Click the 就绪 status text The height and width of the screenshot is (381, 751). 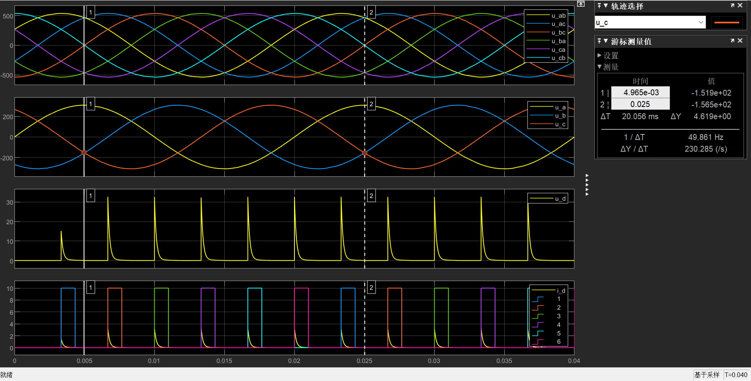(6, 375)
